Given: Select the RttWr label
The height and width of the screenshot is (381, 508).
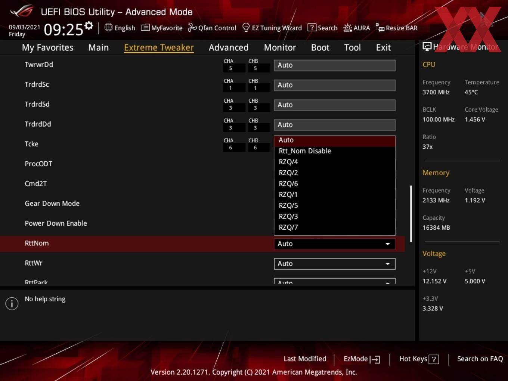Looking at the screenshot, I should point(34,263).
